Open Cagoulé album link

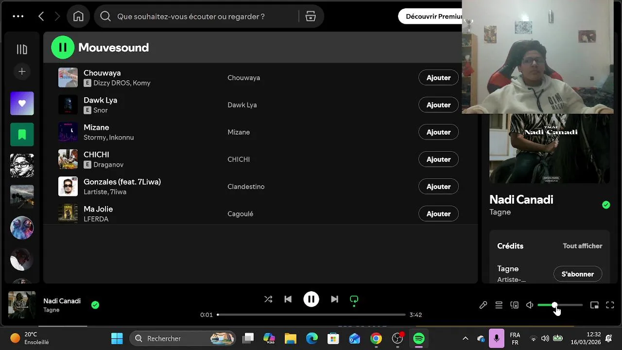(240, 214)
